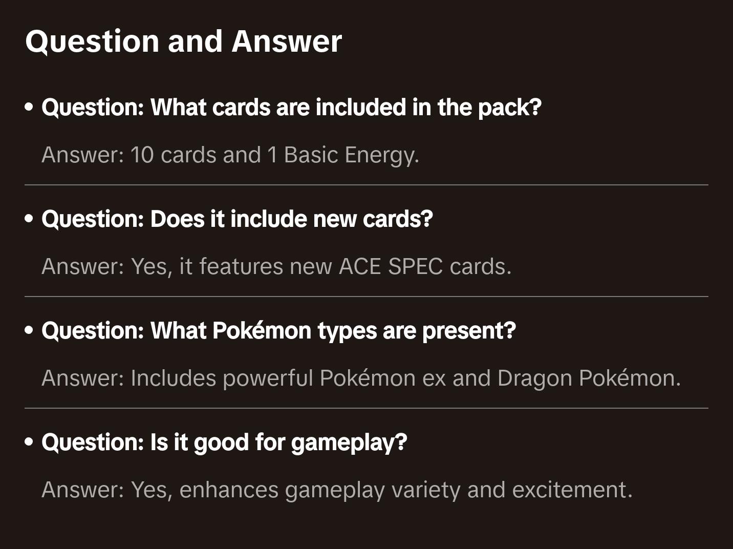Click the word 'excitement' in the last answer
Screen dimensions: 733x549
coord(571,490)
